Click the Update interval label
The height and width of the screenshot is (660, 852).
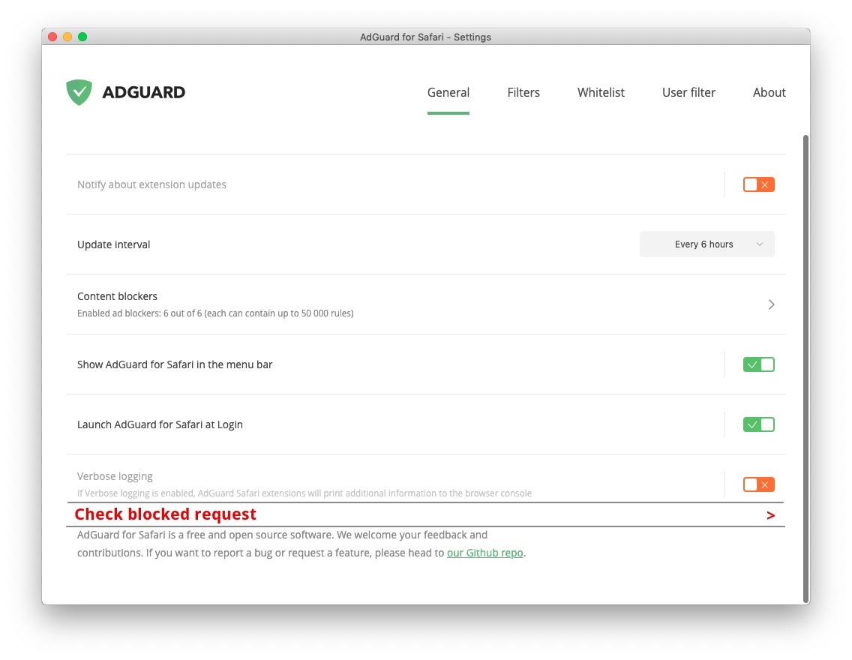pyautogui.click(x=113, y=244)
